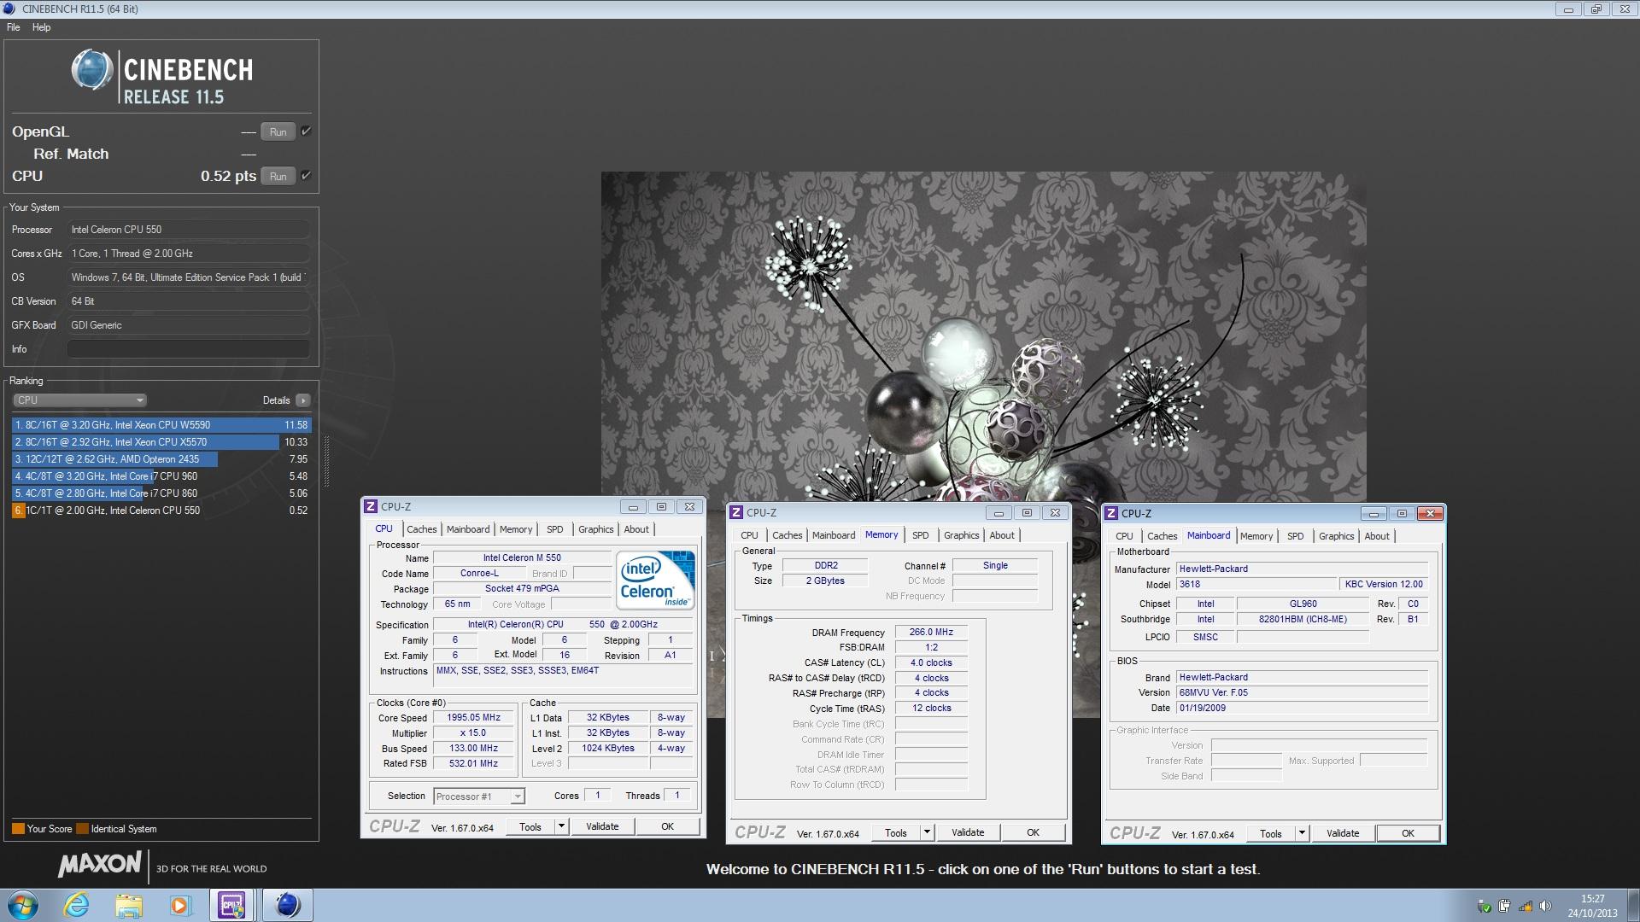Expand ranking Details arrow
The image size is (1640, 922).
coord(302,400)
